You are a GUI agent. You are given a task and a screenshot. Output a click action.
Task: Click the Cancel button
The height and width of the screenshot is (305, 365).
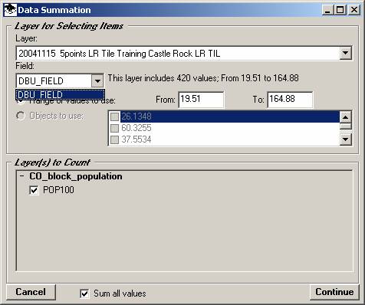31,292
